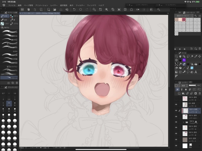
Task: Select the purple sparkle tool icon
Action: point(184,60)
